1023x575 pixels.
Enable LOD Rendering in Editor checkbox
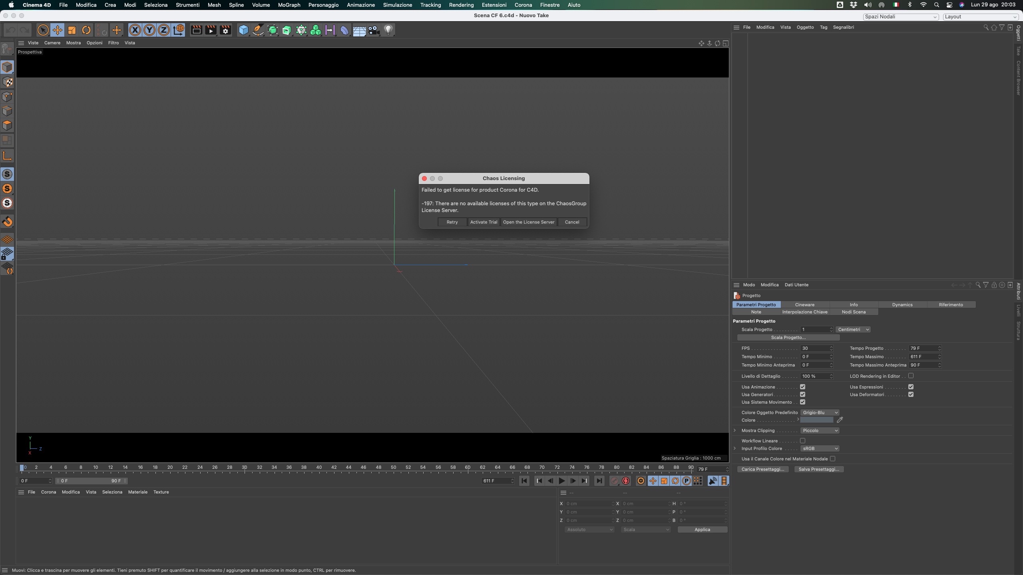pos(911,376)
